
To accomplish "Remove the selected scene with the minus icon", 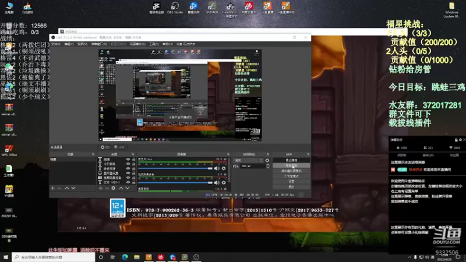I will pos(59,188).
